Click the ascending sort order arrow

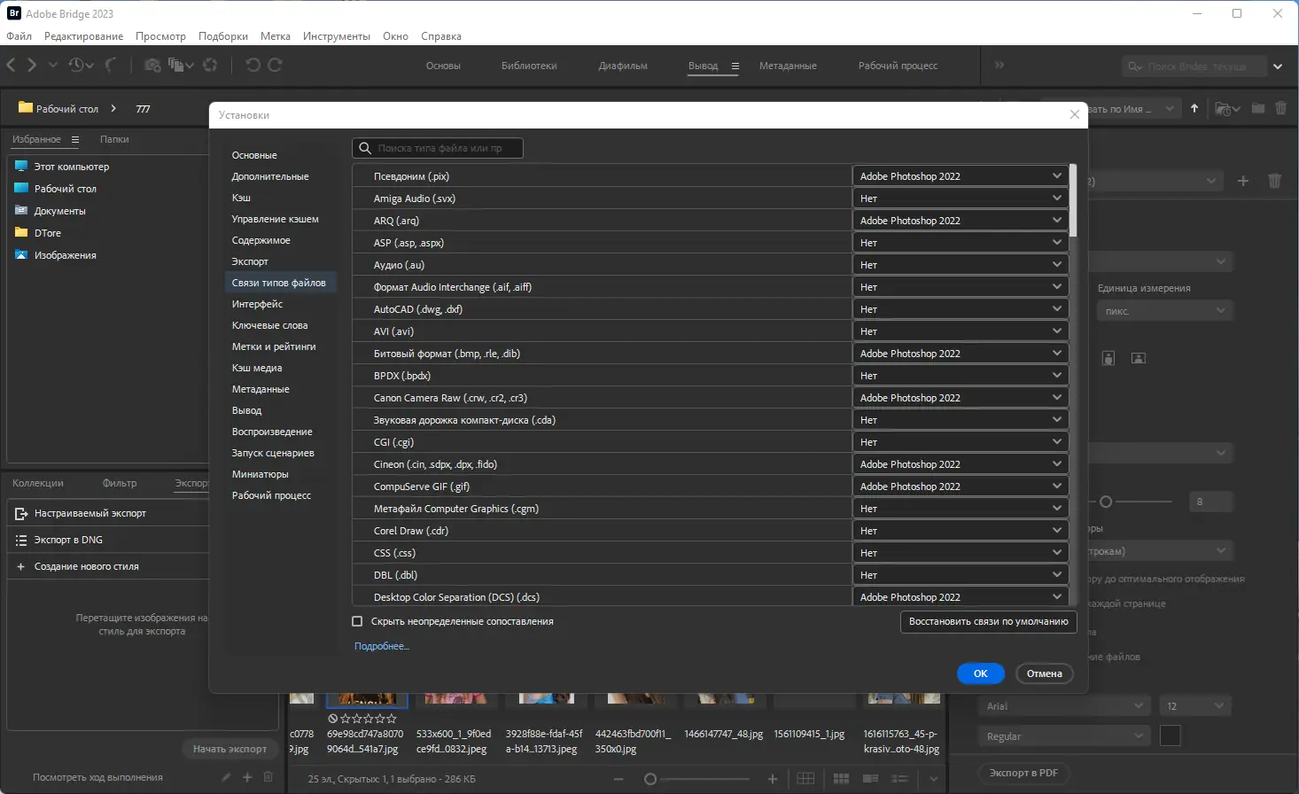pos(1194,108)
